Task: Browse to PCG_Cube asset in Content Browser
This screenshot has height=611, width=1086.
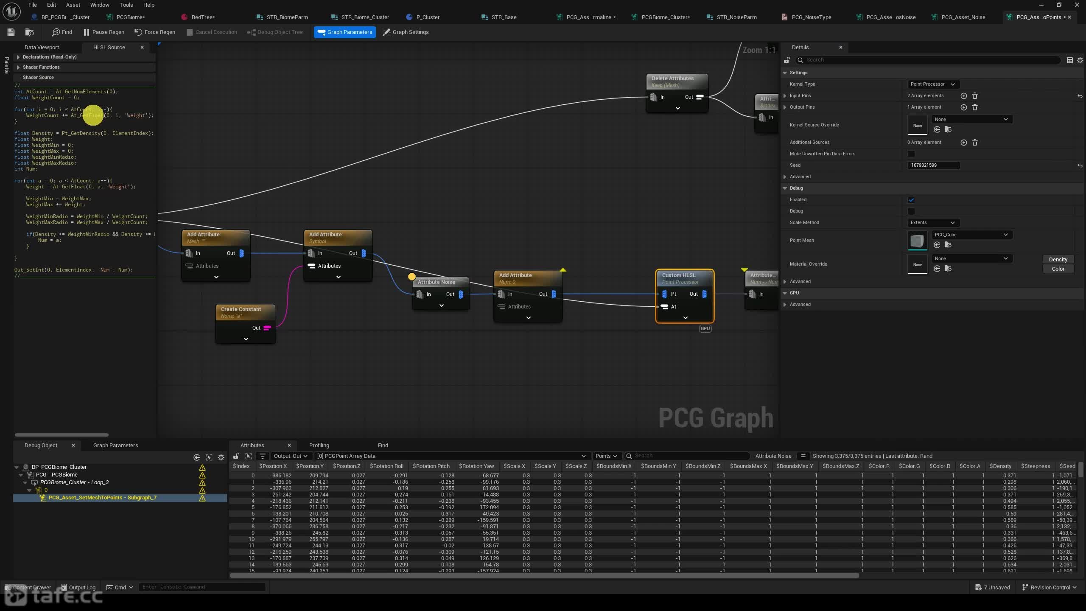Action: (948, 245)
